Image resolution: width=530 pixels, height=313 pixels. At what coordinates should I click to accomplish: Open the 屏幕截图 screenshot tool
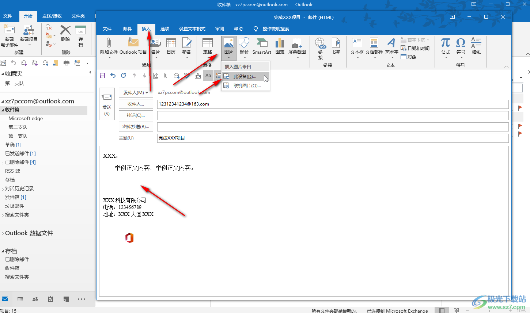pyautogui.click(x=297, y=47)
